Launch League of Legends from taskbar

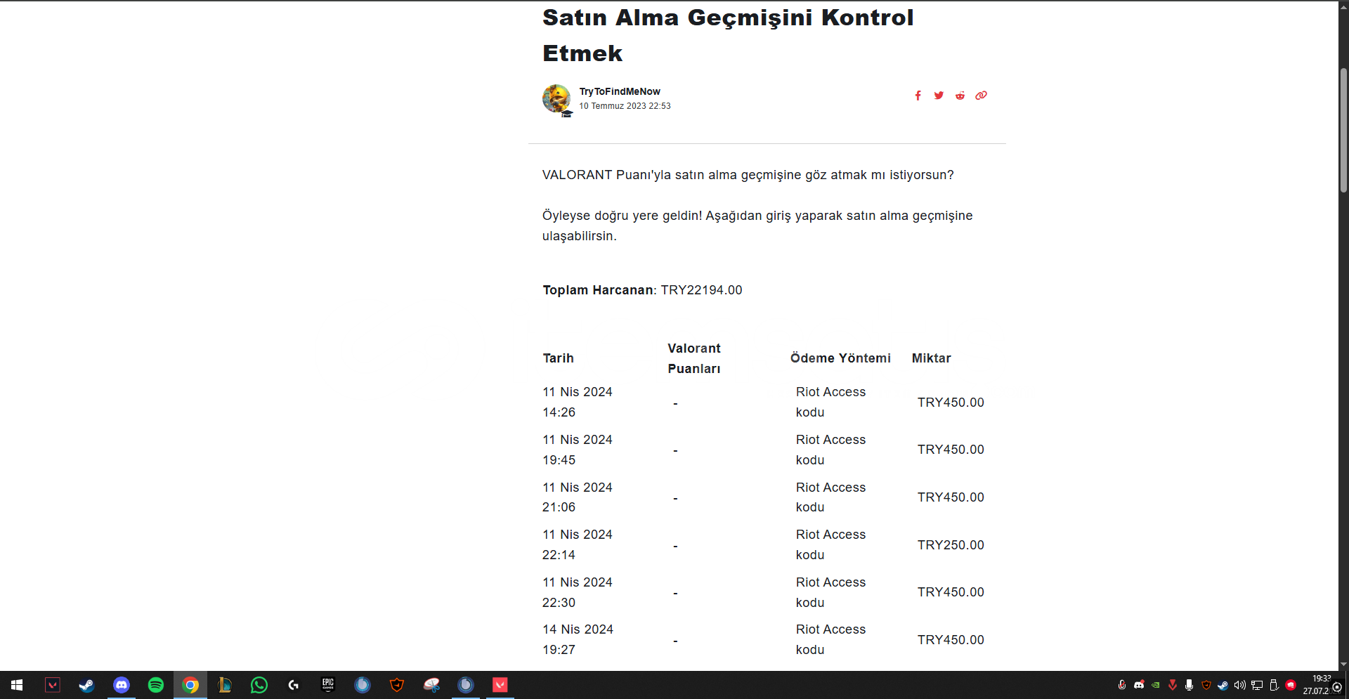click(225, 685)
